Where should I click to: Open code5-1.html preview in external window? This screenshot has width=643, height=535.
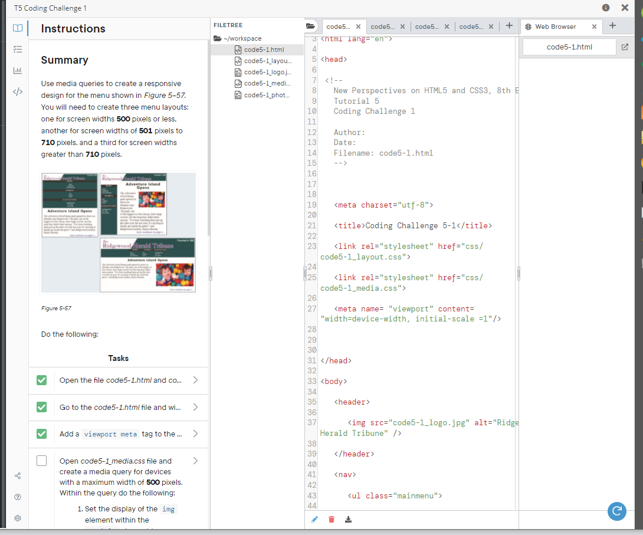point(625,47)
